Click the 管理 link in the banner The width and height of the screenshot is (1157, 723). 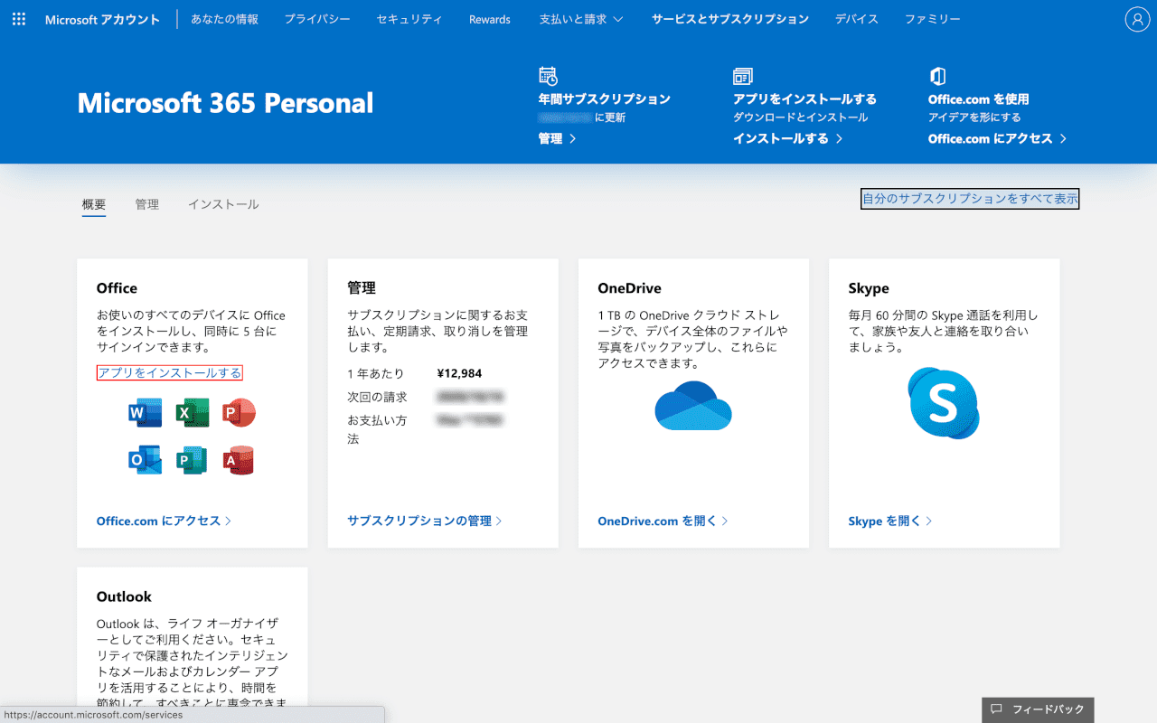coord(557,138)
